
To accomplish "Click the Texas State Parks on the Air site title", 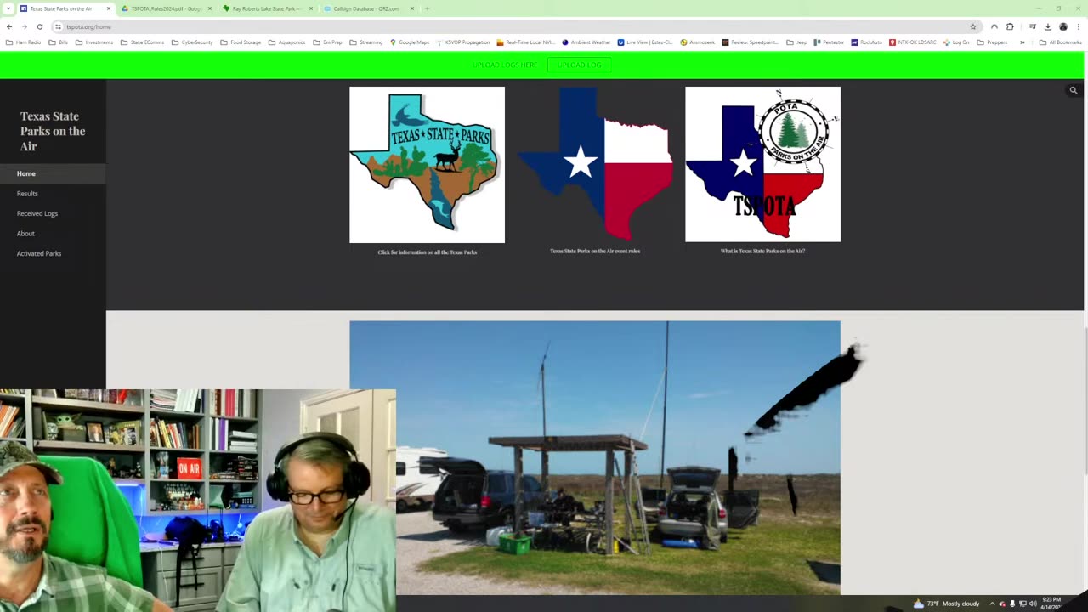I will 53,131.
